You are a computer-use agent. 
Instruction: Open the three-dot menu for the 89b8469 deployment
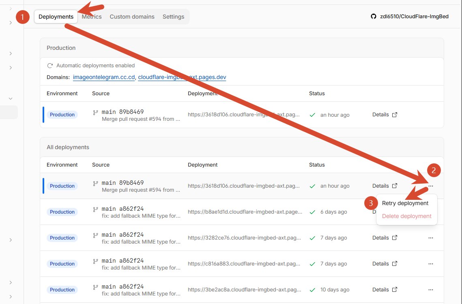[x=430, y=186]
